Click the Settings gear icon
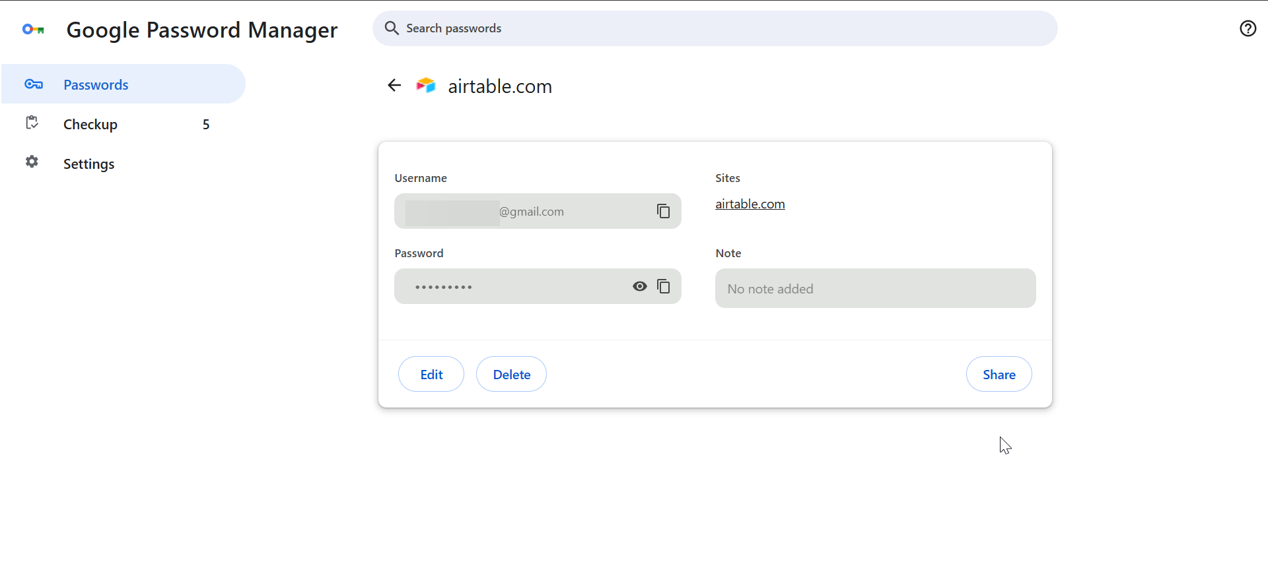 [x=32, y=162]
